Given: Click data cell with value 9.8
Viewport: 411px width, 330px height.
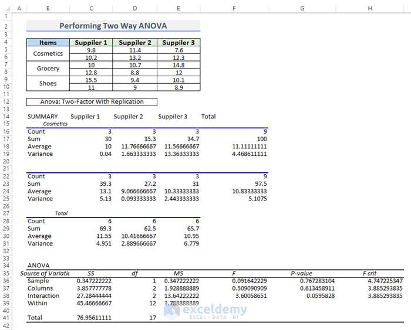Looking at the screenshot, I should click(x=91, y=50).
